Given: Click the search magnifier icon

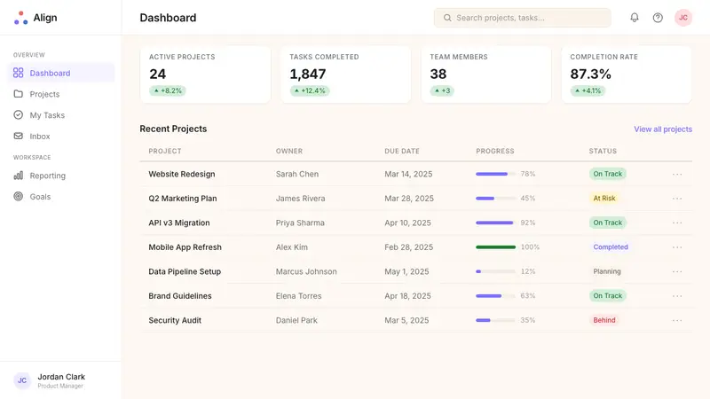Looking at the screenshot, I should tap(447, 18).
